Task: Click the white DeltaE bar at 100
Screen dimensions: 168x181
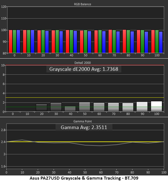Action: [x=156, y=106]
